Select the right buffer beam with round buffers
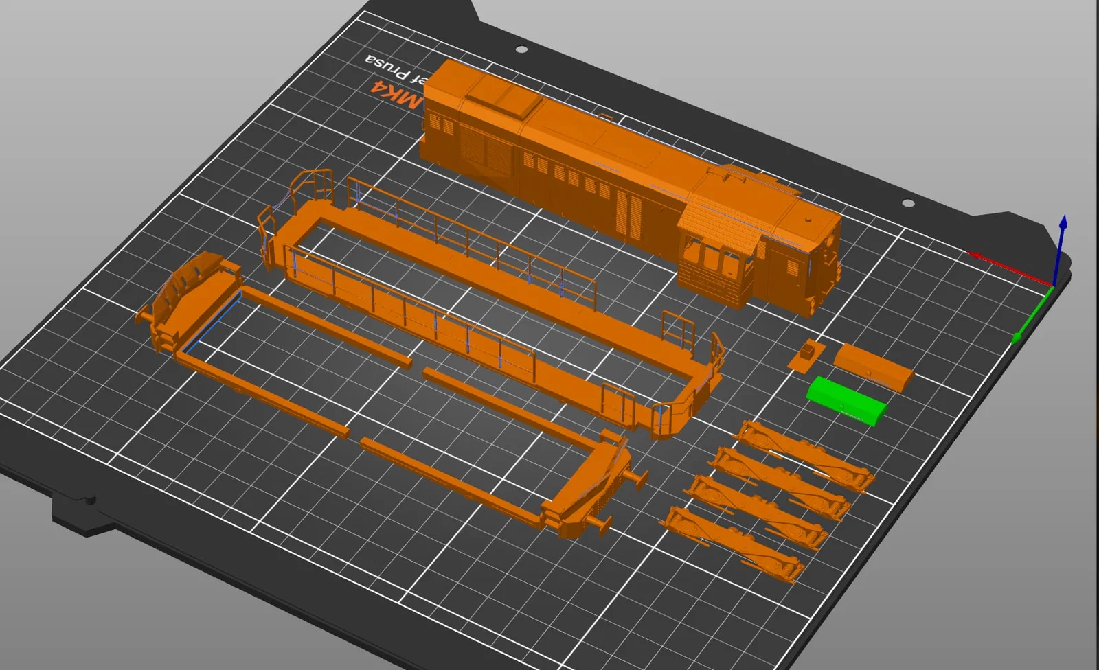The width and height of the screenshot is (1099, 670). point(594,484)
